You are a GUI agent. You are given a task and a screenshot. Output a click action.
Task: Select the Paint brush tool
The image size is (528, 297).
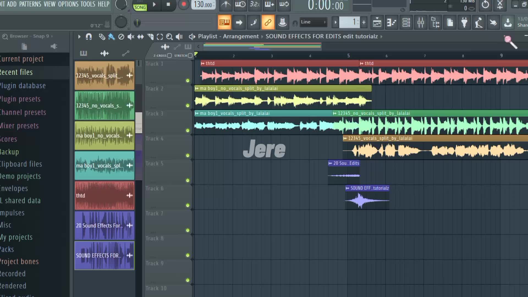111,37
